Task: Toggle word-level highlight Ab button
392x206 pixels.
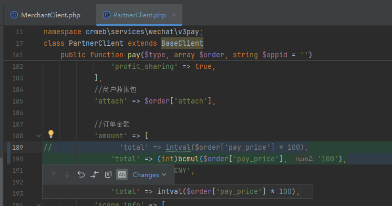Action: [122, 174]
